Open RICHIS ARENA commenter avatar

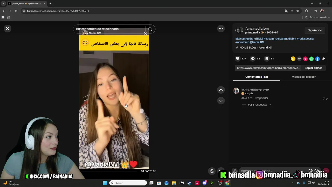pos(236,91)
